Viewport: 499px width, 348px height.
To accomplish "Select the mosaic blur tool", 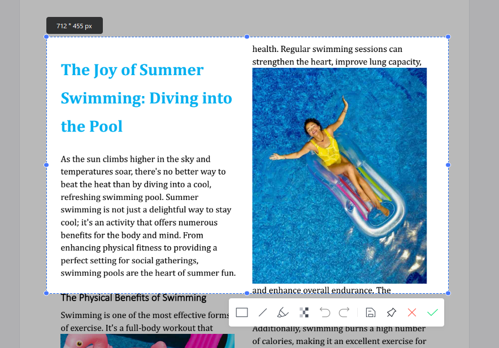I will pyautogui.click(x=304, y=312).
